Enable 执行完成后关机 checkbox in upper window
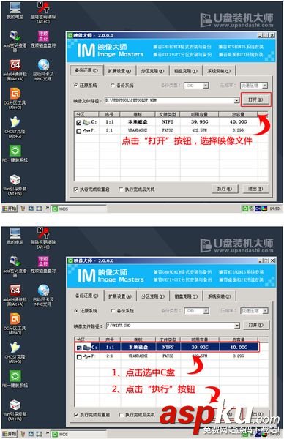The image size is (284, 439). click(121, 190)
